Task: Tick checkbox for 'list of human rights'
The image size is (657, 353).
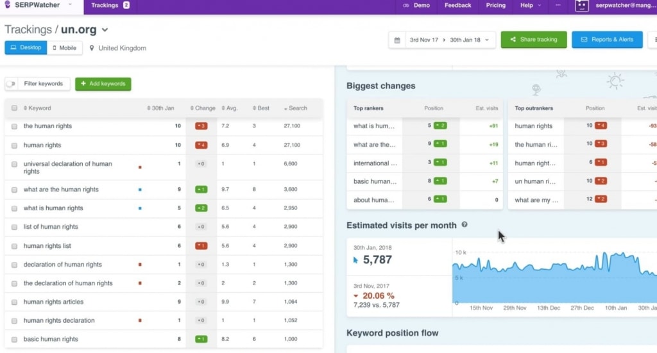Action: pyautogui.click(x=14, y=227)
